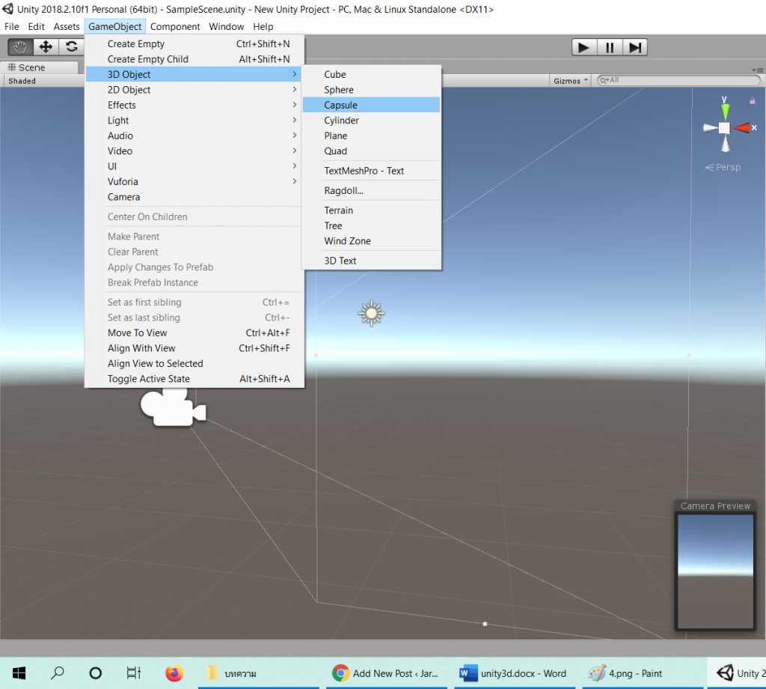Create a Cylinder object
Viewport: 766px width, 689px height.
(371, 121)
